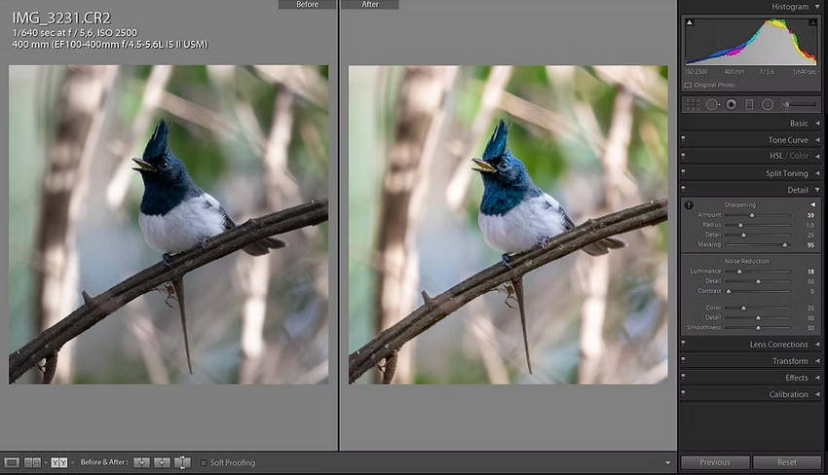Click the After bird photo preview

pyautogui.click(x=508, y=224)
